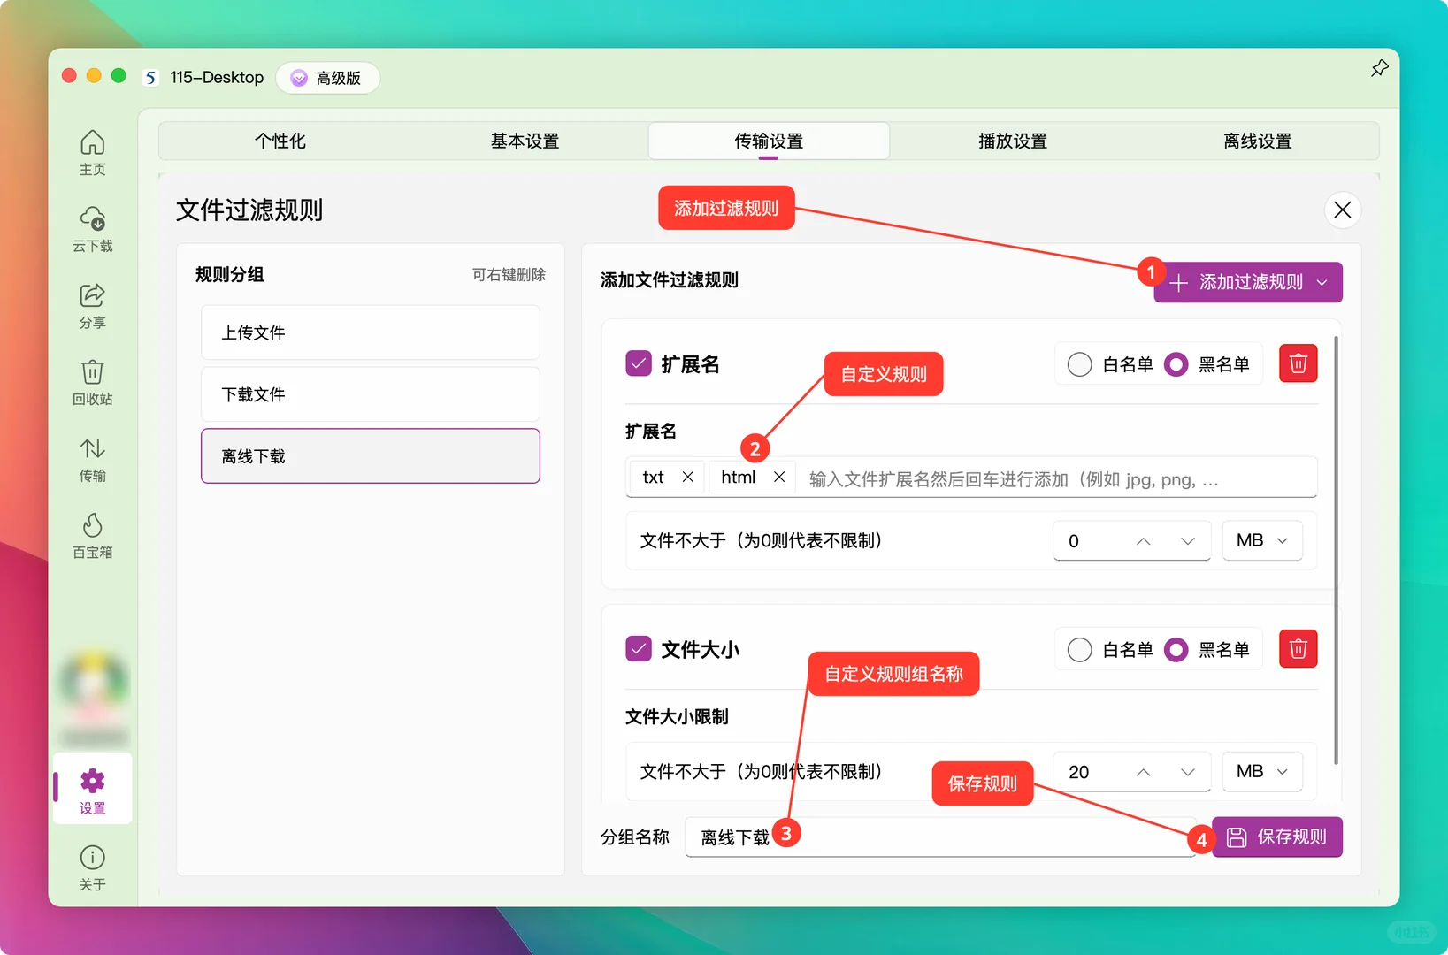Image resolution: width=1448 pixels, height=955 pixels.
Task: Uncheck the 扩展名 rule checkbox
Action: (x=638, y=363)
